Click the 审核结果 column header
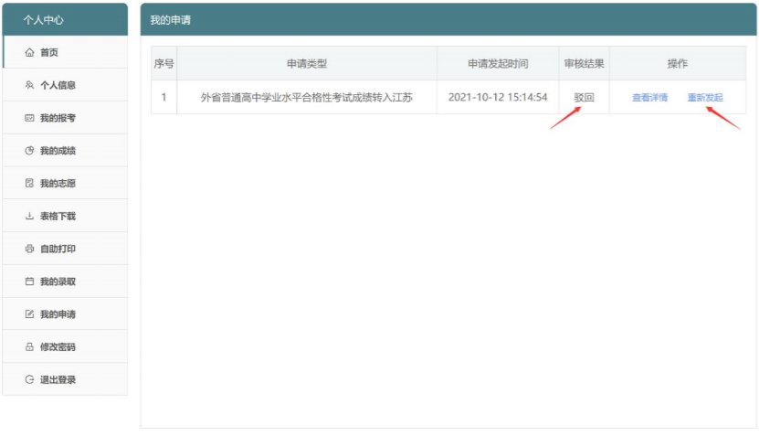 click(x=584, y=63)
